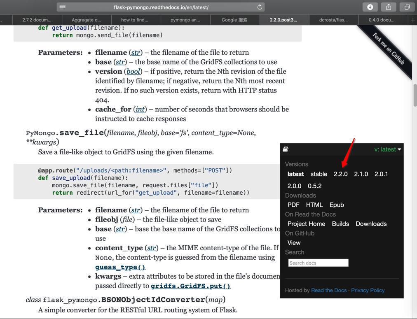This screenshot has width=417, height=319.
Task: Click the 'fileobj' parameter name
Action: 107,220
